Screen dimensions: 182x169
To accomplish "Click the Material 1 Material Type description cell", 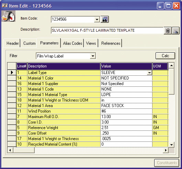I will (64, 95).
